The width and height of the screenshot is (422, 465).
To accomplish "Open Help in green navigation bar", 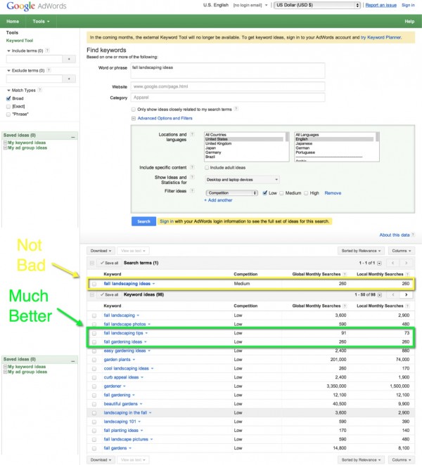I will (x=409, y=21).
